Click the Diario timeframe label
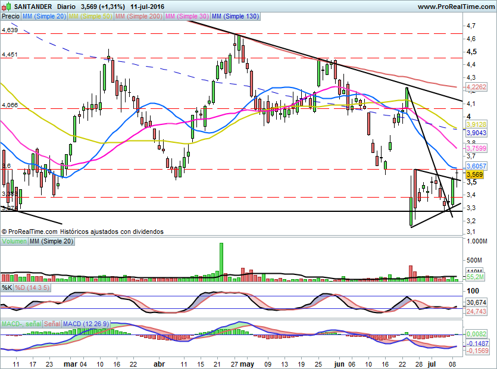Viewport: 497px width, 369px height. pos(67,7)
